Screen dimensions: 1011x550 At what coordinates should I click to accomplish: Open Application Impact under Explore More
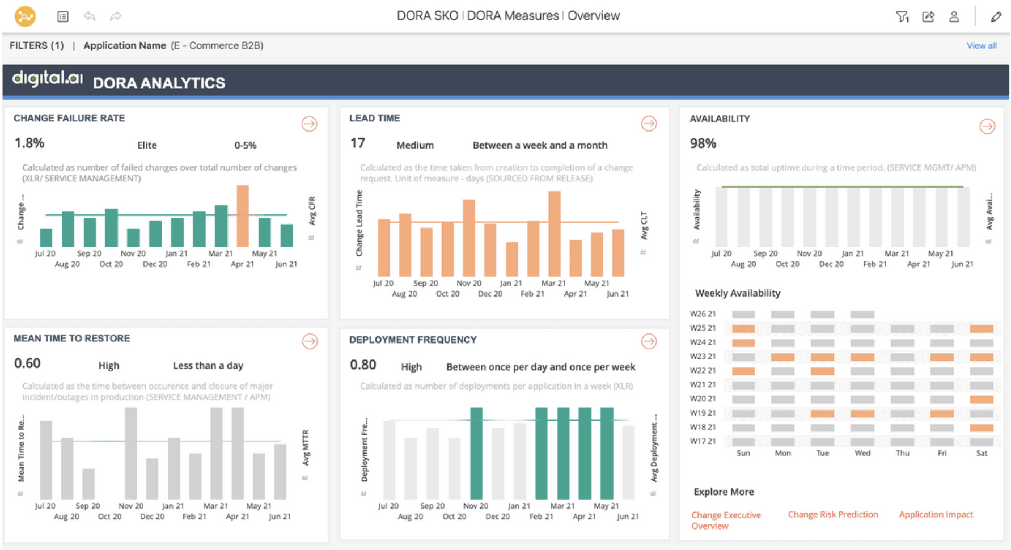coord(936,514)
